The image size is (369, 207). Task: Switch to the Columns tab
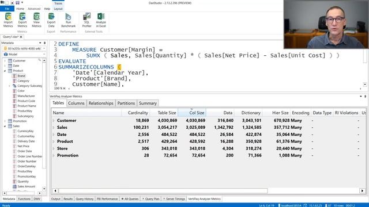point(76,103)
